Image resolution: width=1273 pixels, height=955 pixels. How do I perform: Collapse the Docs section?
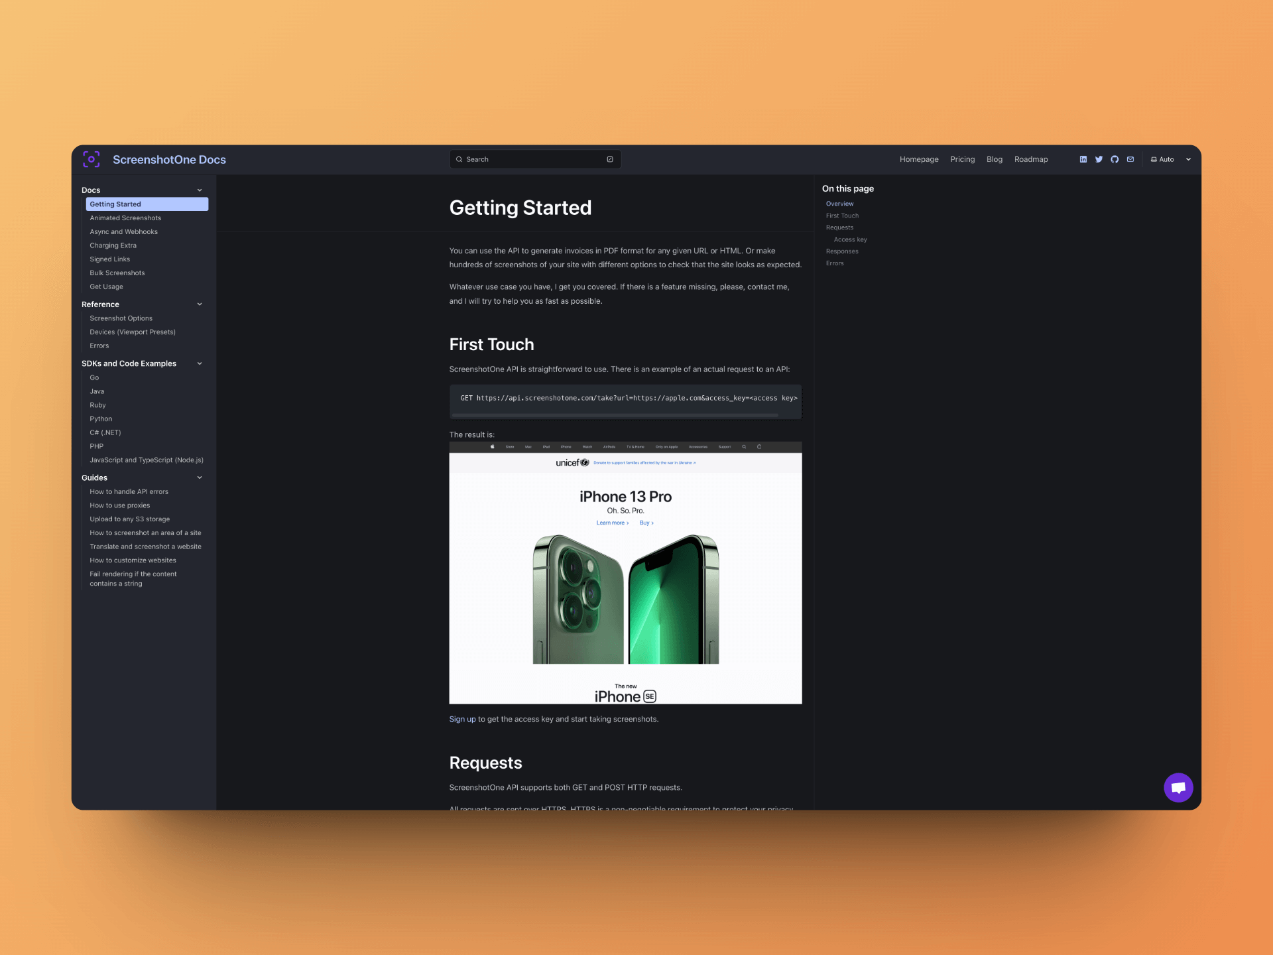tap(200, 190)
